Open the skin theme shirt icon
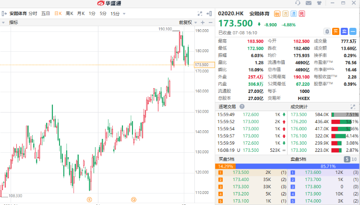This screenshot has height=205, width=360. tap(319, 3)
